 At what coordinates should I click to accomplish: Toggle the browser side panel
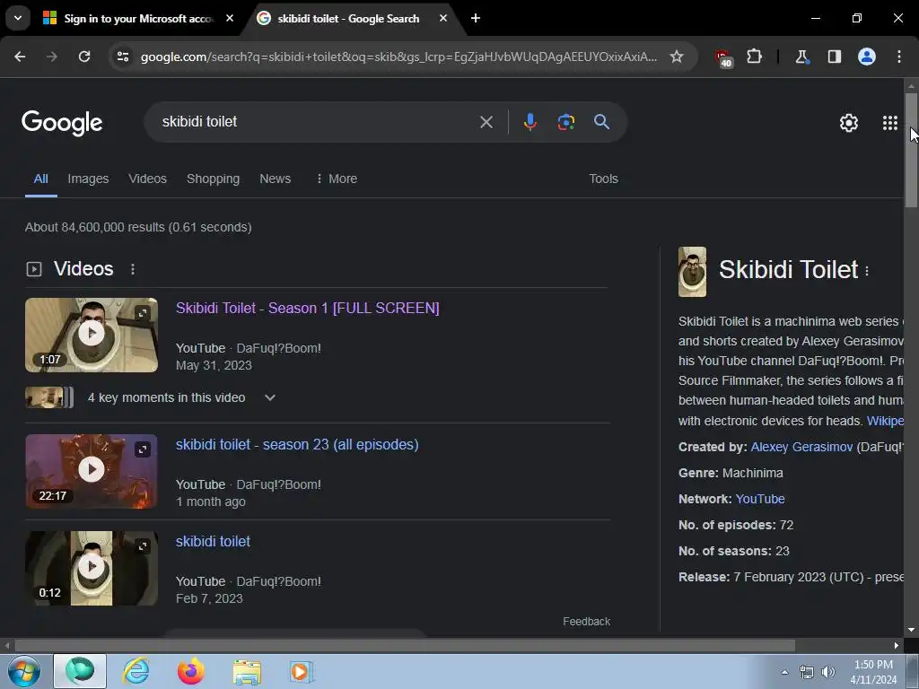click(x=834, y=57)
